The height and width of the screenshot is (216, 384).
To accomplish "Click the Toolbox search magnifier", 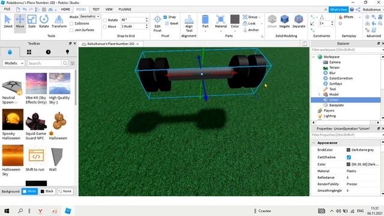I will coord(65,63).
